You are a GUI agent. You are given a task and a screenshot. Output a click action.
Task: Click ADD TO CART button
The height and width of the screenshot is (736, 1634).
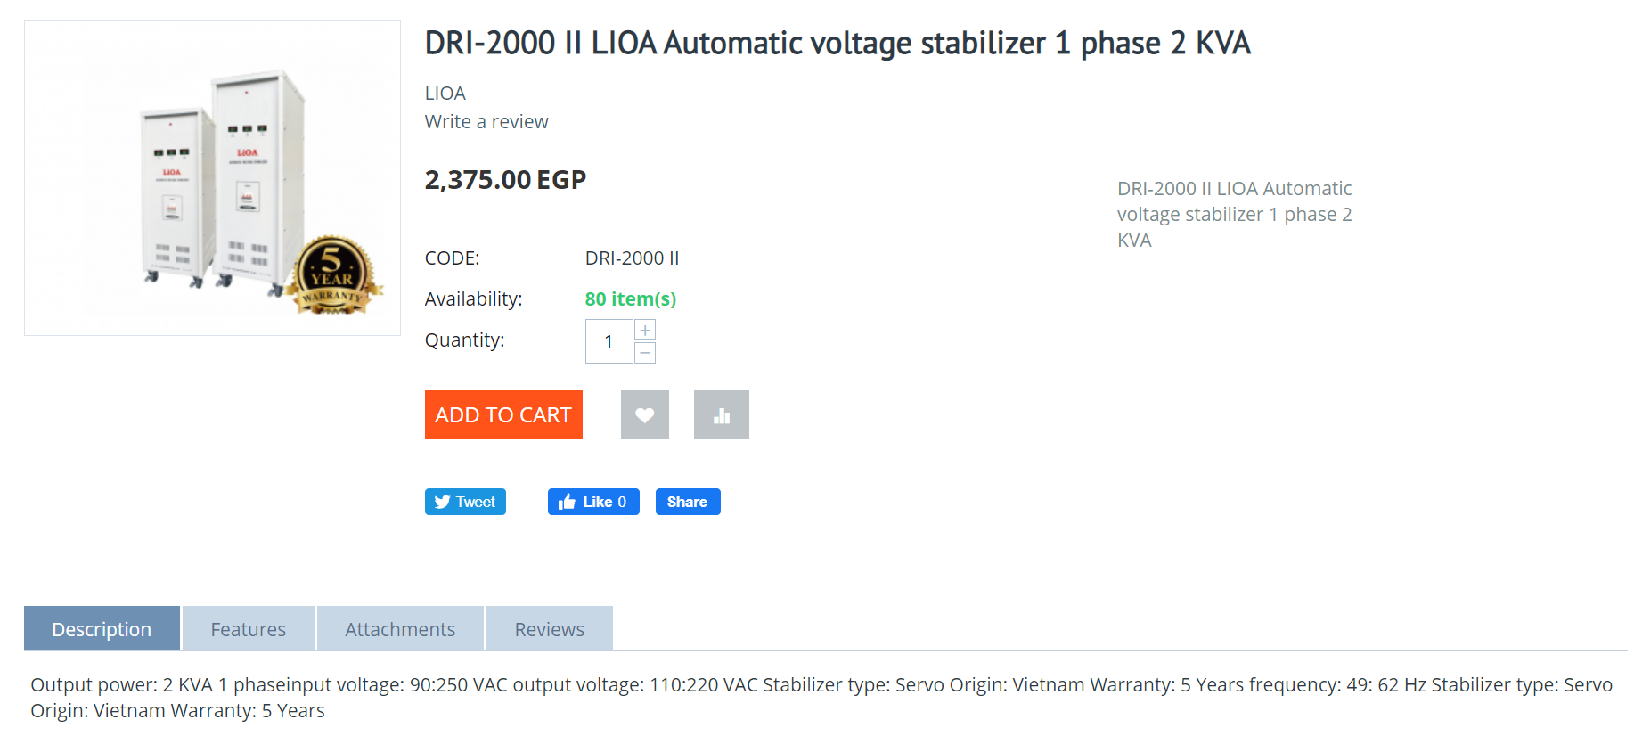click(503, 414)
